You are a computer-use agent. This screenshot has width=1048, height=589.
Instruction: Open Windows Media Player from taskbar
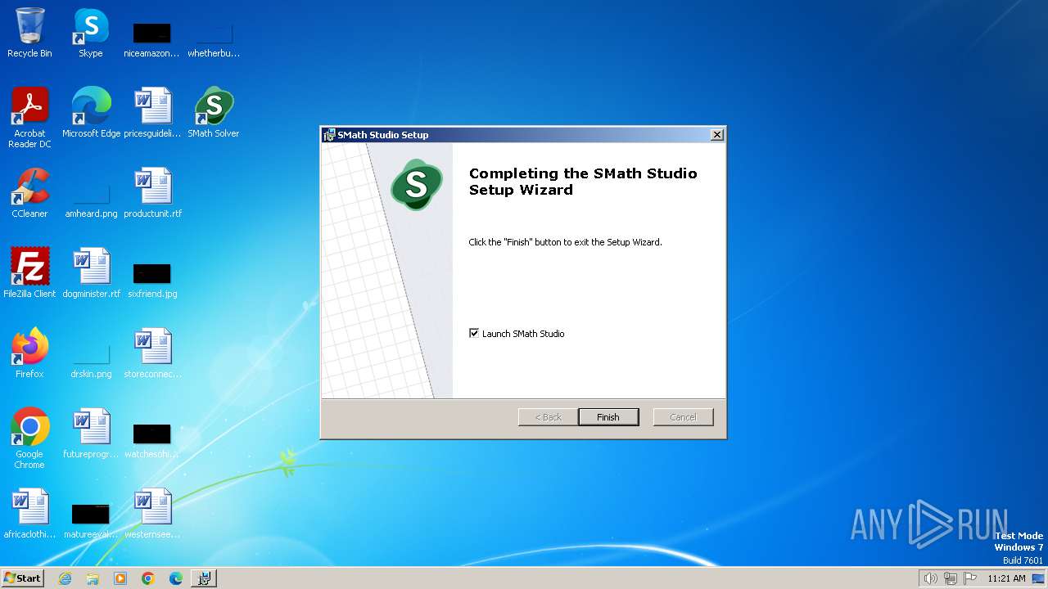[120, 578]
